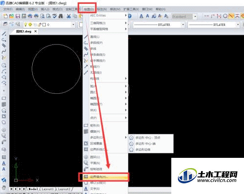244x194 pixels.
Task: Choose 多段线(P) polyline in Draw menu
Action: click(x=105, y=43)
